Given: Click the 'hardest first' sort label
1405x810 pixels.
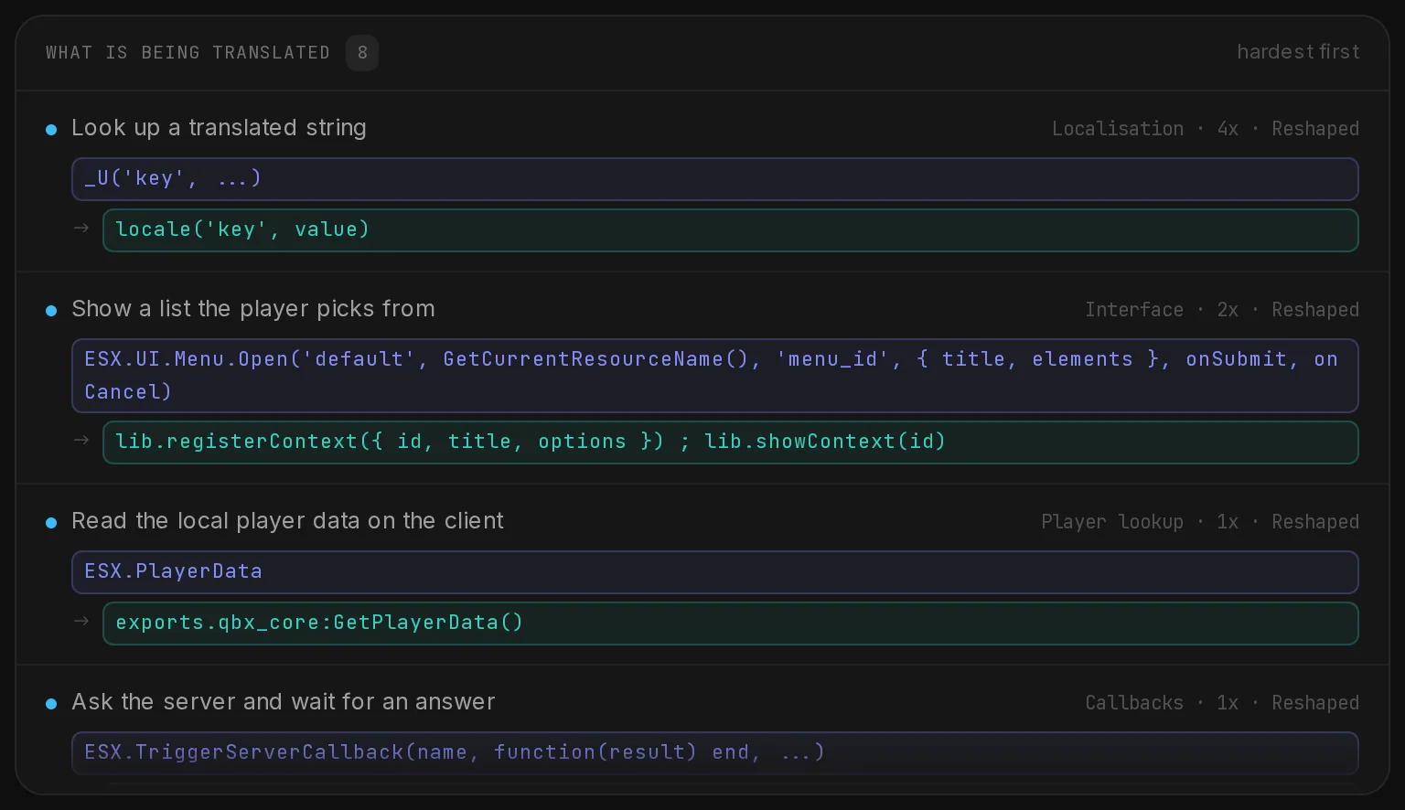Looking at the screenshot, I should [x=1298, y=52].
